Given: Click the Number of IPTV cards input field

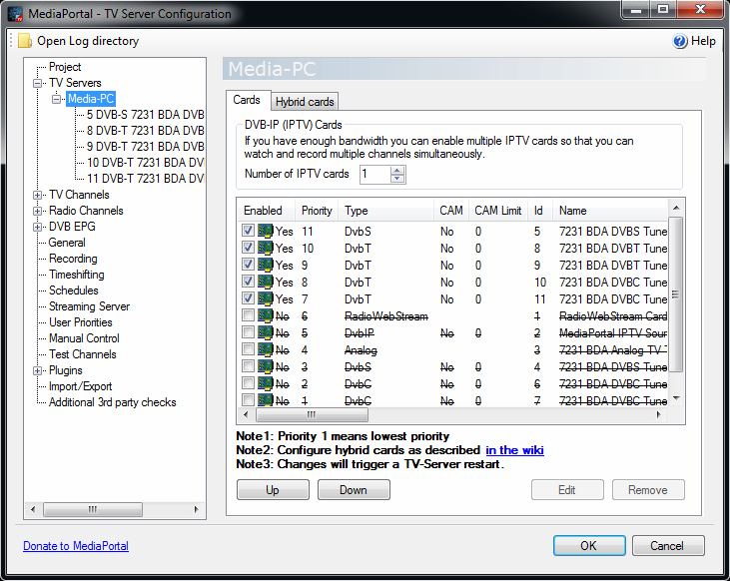Looking at the screenshot, I should (x=374, y=175).
